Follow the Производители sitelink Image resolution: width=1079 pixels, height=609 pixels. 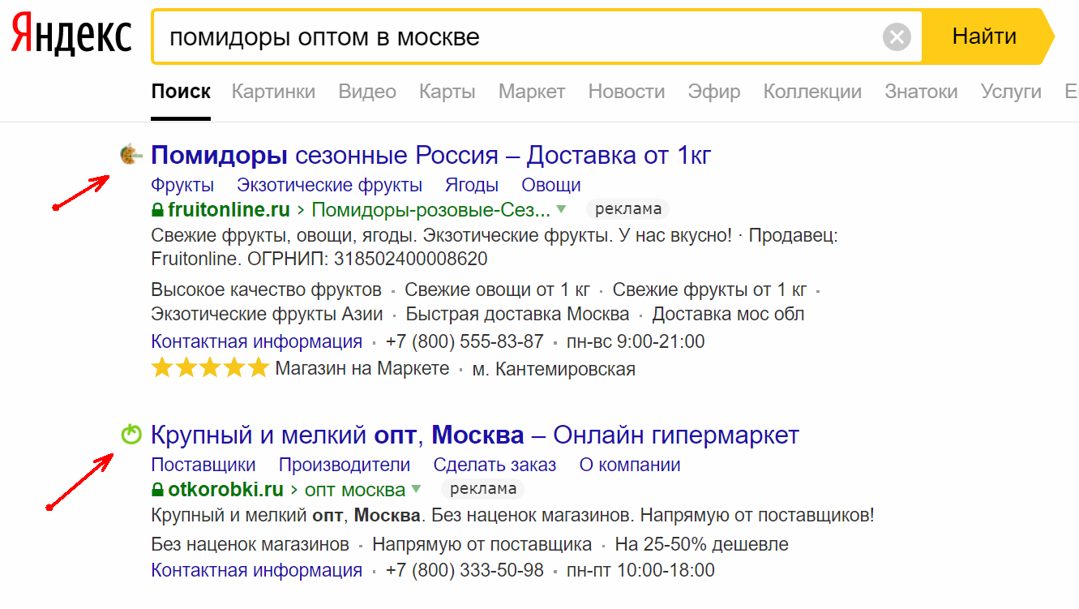pos(345,465)
